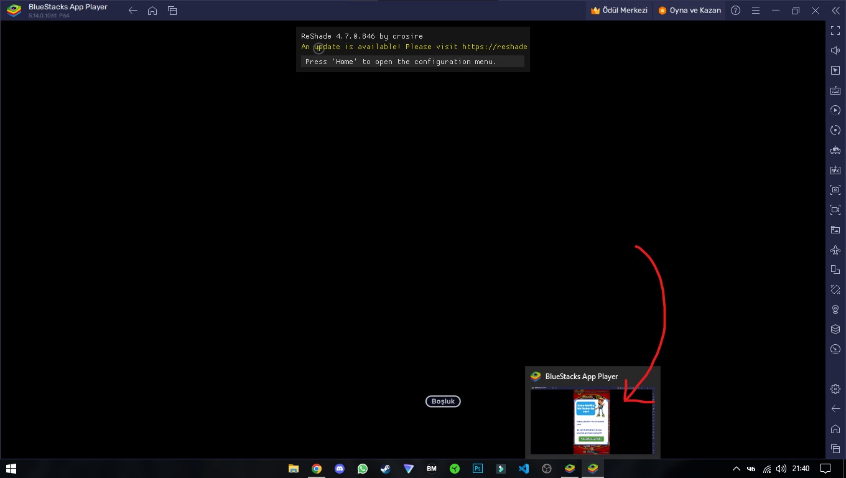
Task: Open the location pin icon
Action: 835,309
